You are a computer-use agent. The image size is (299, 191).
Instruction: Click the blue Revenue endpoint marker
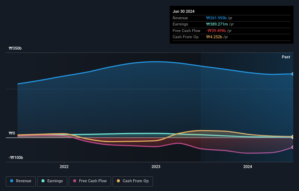(x=293, y=74)
